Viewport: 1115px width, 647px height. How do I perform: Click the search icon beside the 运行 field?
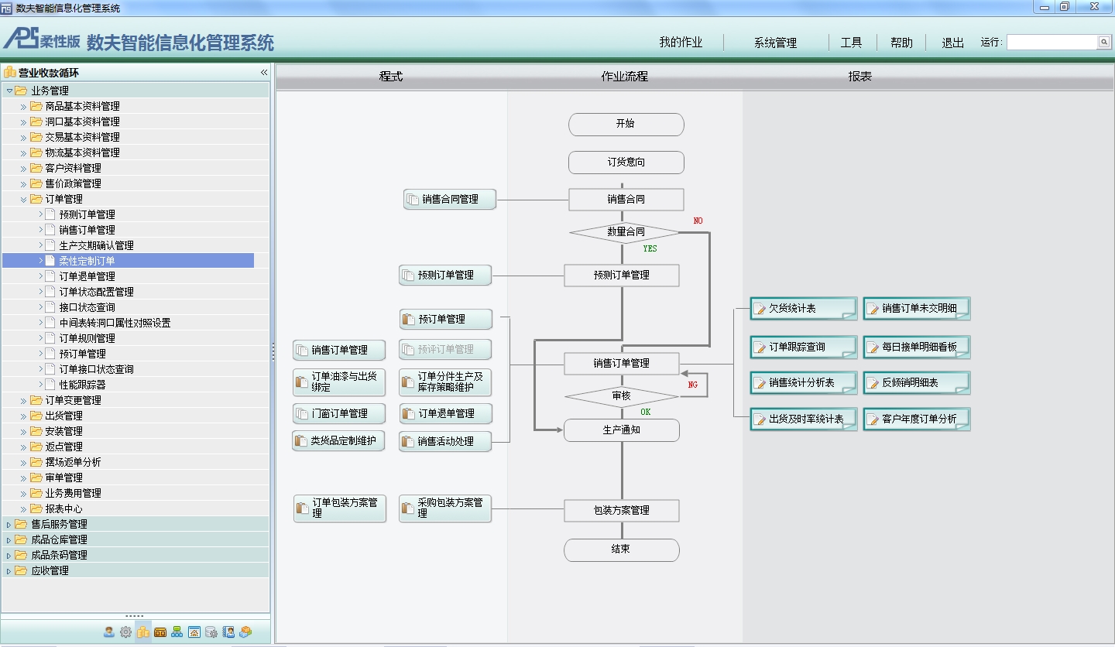point(1104,42)
